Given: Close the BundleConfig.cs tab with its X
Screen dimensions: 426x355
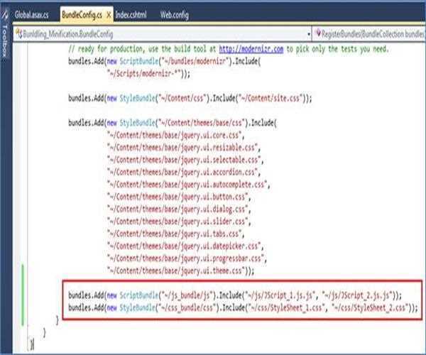Looking at the screenshot, I should pos(107,14).
